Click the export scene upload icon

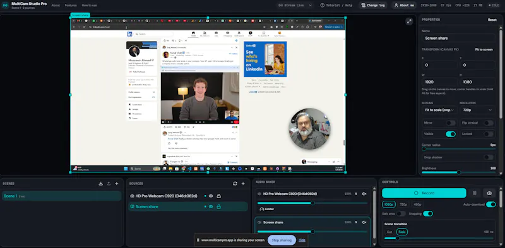click(109, 184)
